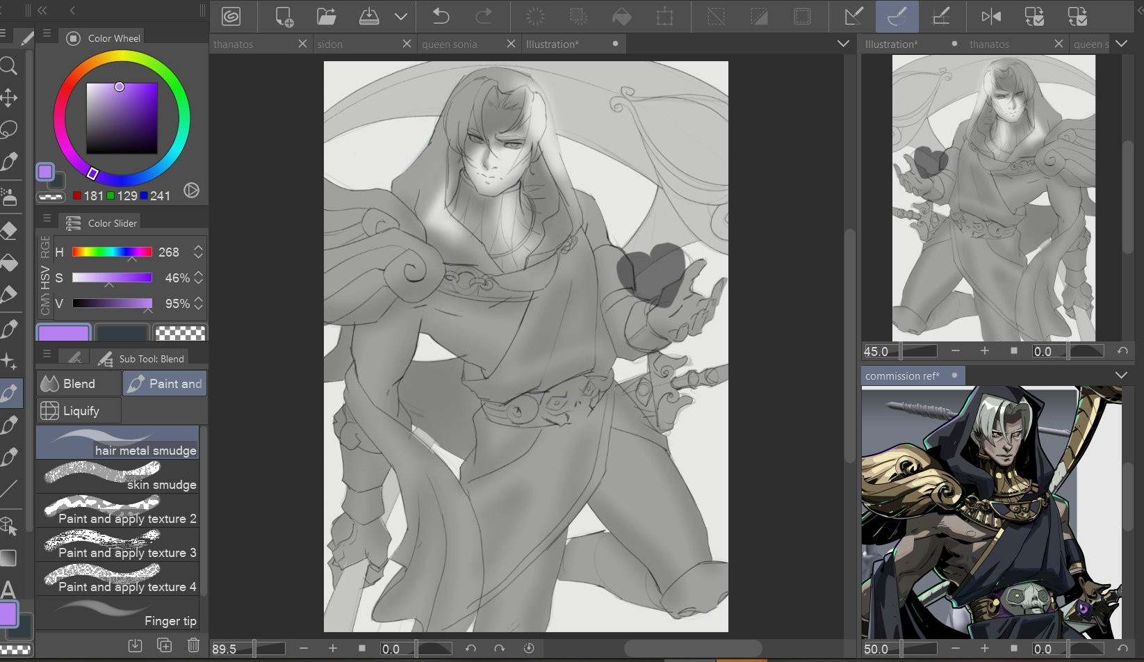This screenshot has height=662, width=1144.
Task: Choose the Finger tip brush
Action: pos(117,613)
